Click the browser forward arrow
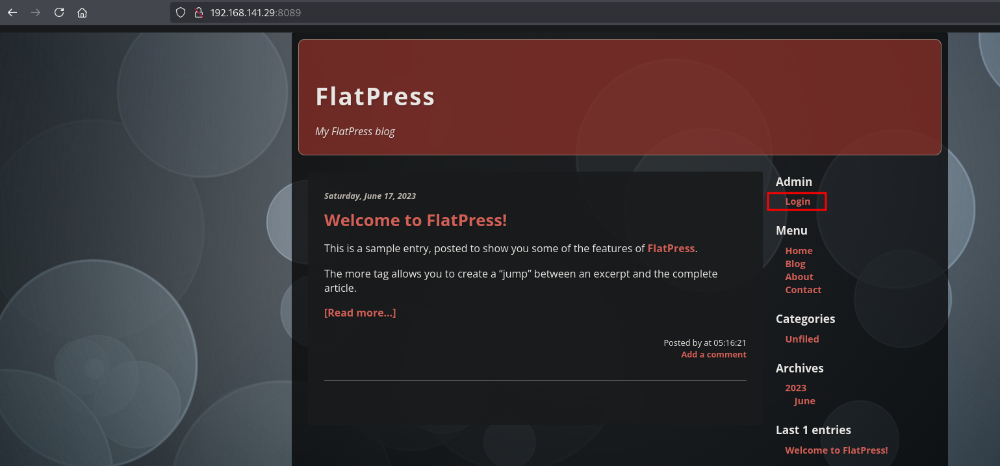This screenshot has width=1000, height=466. (36, 12)
